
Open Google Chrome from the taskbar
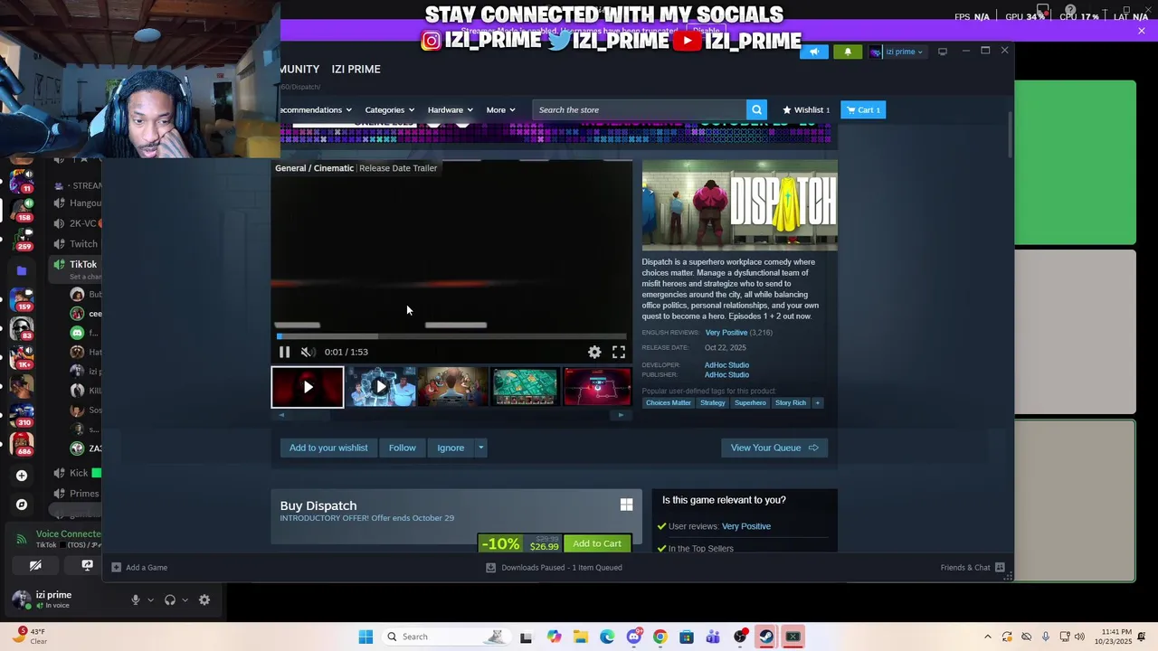coord(660,637)
